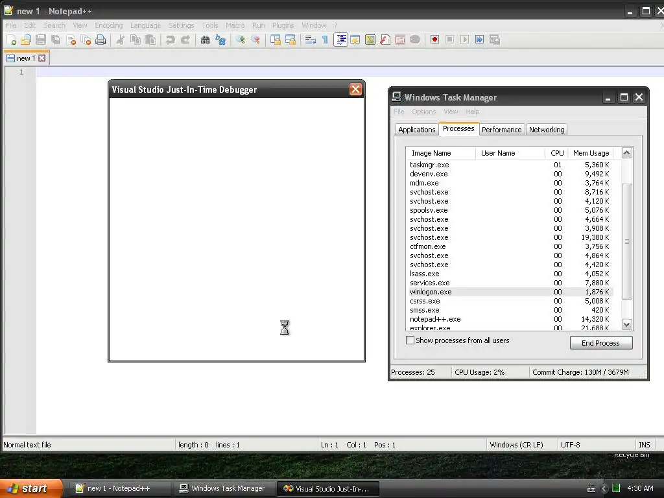Select the spoolsv.exe process row
Screen dimensions: 664x498
point(510,210)
